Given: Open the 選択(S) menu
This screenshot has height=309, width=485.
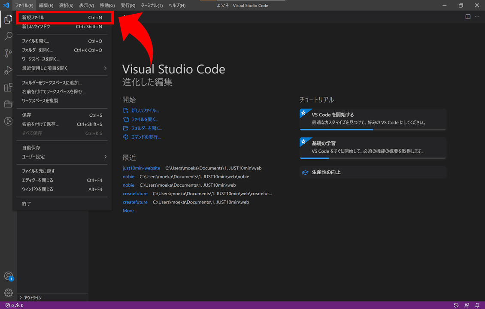Looking at the screenshot, I should (66, 6).
